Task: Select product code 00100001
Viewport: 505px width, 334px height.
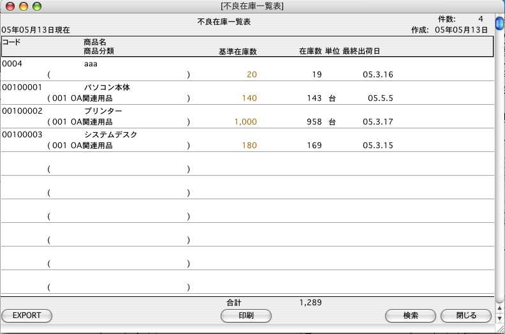Action: tap(22, 87)
